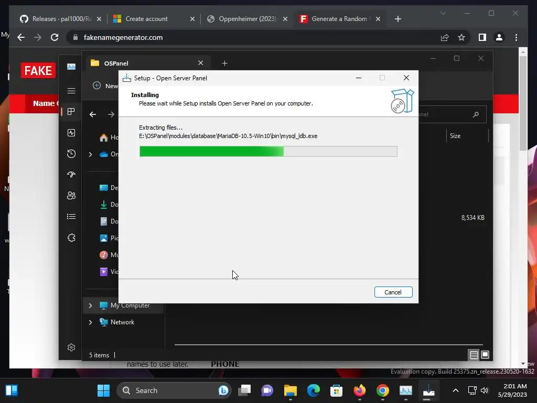Viewport: 537px width, 403px height.
Task: Select the OSPanel tab in File Explorer
Action: [x=147, y=63]
